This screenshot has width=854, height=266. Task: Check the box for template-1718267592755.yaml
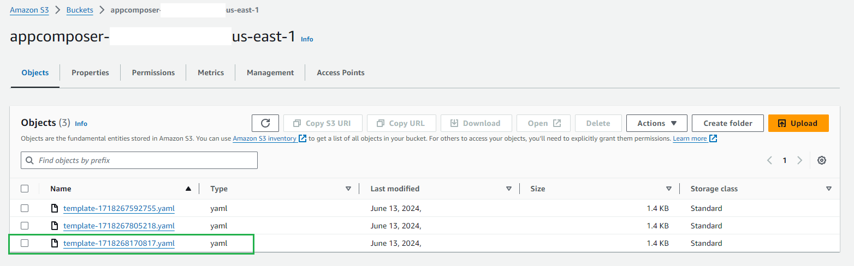coord(25,208)
